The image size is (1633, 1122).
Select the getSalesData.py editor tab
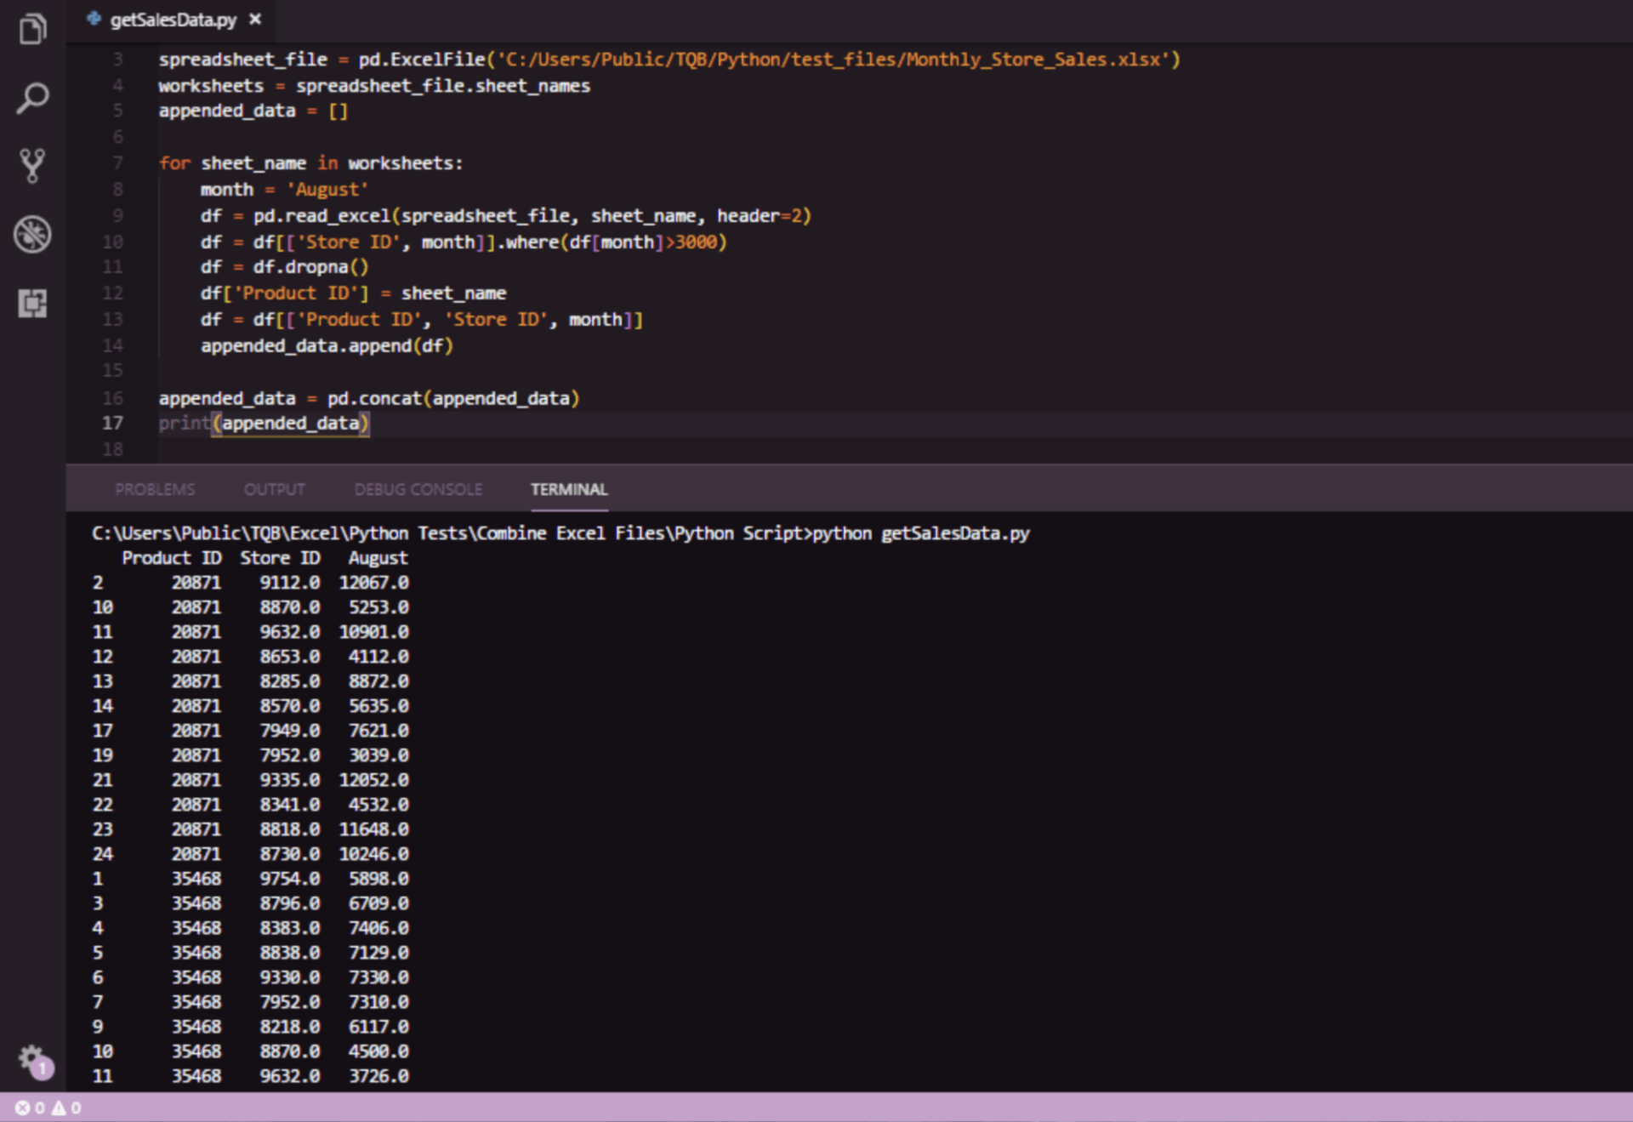click(x=173, y=20)
